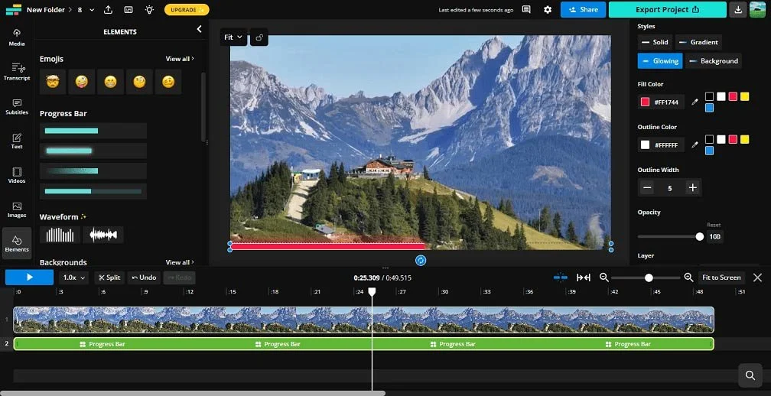Close the timeline panel
The width and height of the screenshot is (771, 396).
(758, 278)
